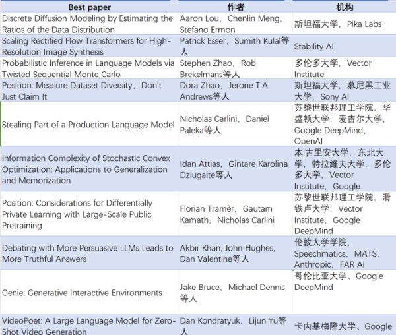This screenshot has height=335, width=396.
Task: Select 'Stealing Part of a Production Language Model'
Action: pos(87,125)
